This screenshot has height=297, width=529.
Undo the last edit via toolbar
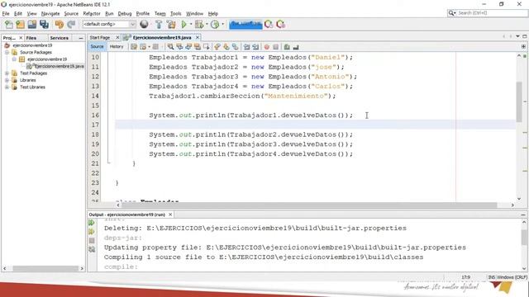pos(59,24)
